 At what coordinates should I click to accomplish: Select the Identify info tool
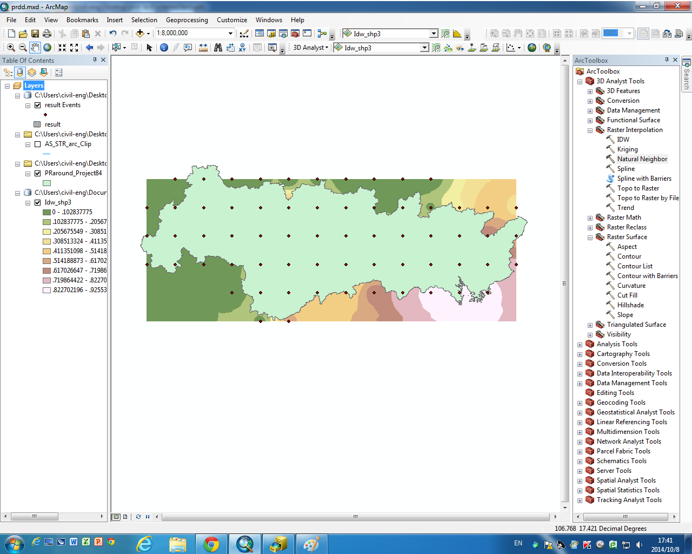point(164,48)
